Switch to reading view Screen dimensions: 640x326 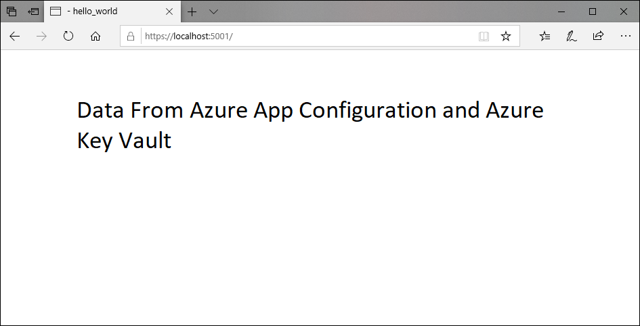[x=484, y=37]
